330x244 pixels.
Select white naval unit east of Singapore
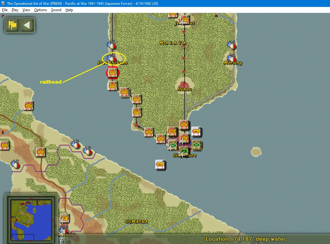pos(196,131)
